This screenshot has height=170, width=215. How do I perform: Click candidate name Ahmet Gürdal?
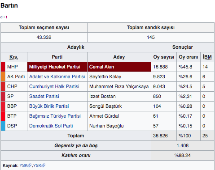point(104,116)
